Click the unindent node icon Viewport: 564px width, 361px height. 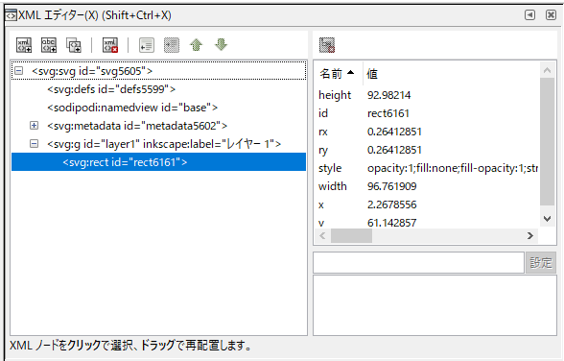point(147,45)
